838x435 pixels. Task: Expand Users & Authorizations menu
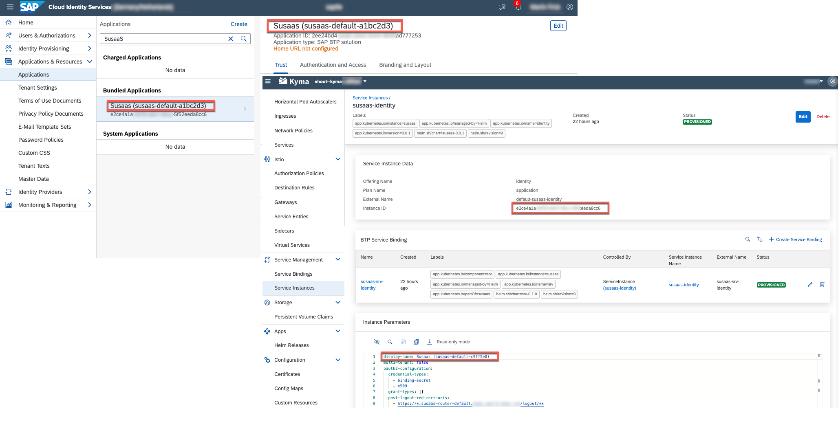[x=89, y=35]
